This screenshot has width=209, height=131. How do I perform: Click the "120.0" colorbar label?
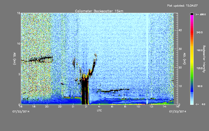pyautogui.click(x=200, y=68)
